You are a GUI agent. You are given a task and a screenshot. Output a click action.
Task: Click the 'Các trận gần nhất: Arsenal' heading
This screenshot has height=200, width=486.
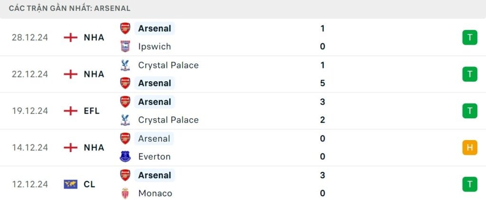[69, 8]
